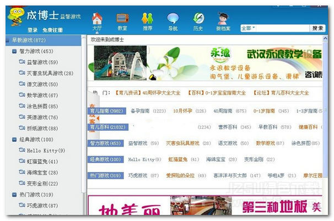Click folder icon beside 海绵宝宝(28)
334x221 pixels.
22,173
